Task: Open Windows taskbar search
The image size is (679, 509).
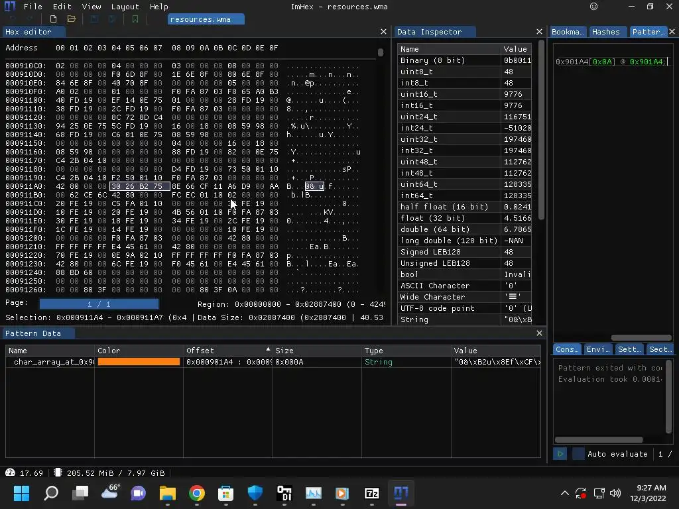Action: tap(51, 492)
